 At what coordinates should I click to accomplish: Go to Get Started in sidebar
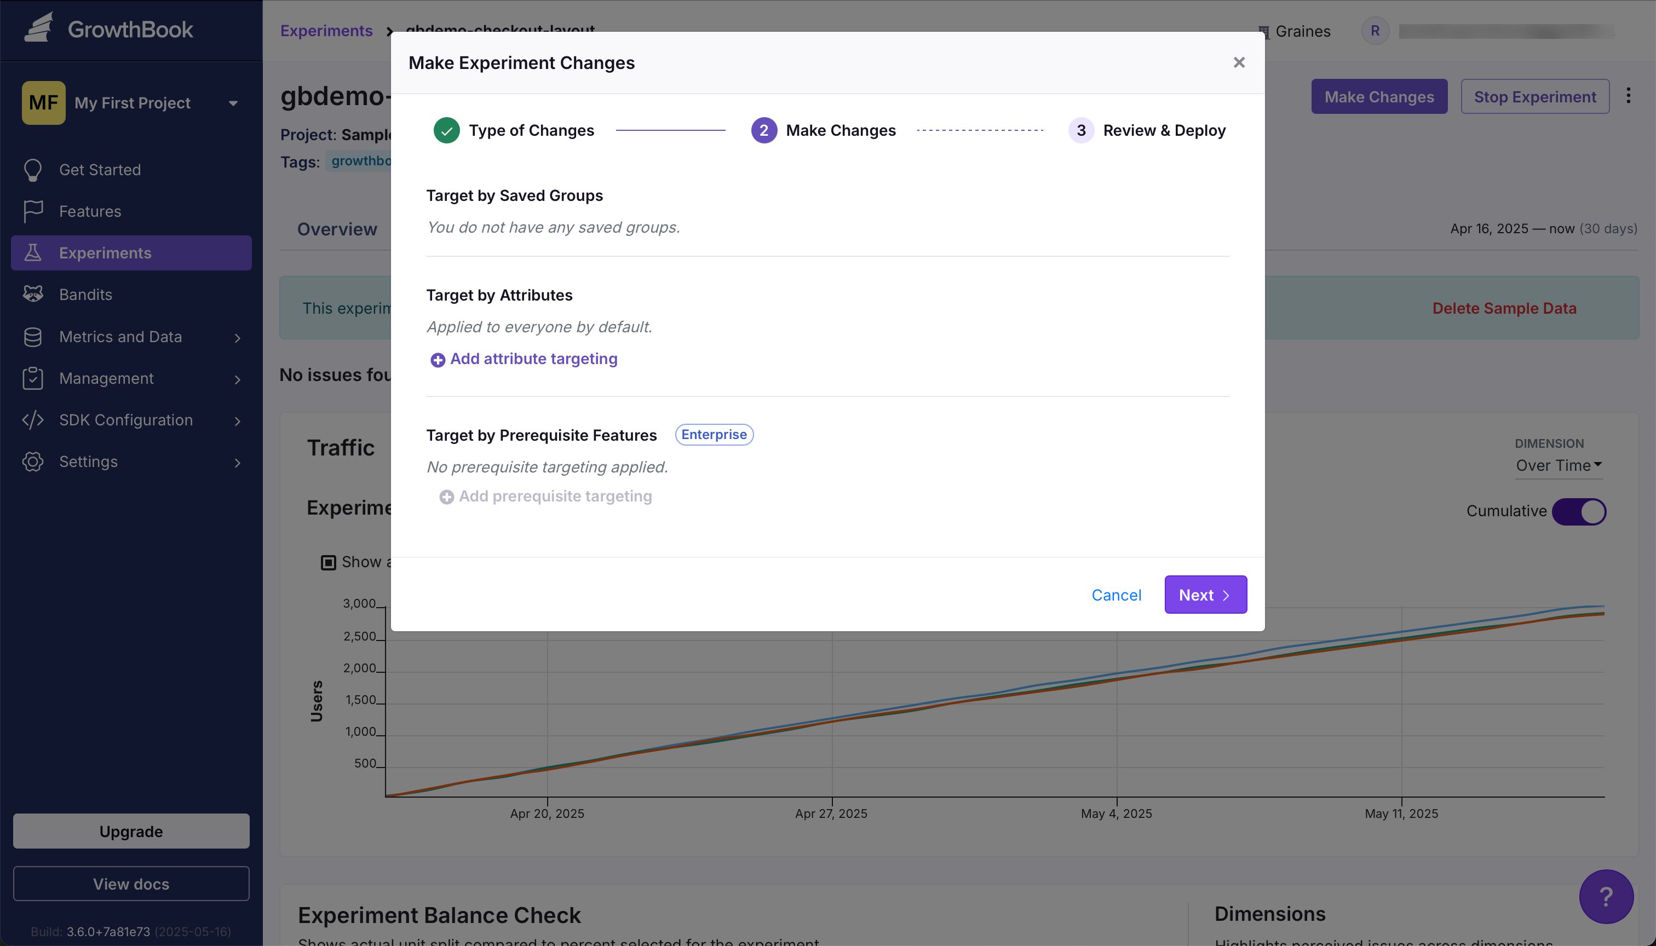[x=131, y=170]
